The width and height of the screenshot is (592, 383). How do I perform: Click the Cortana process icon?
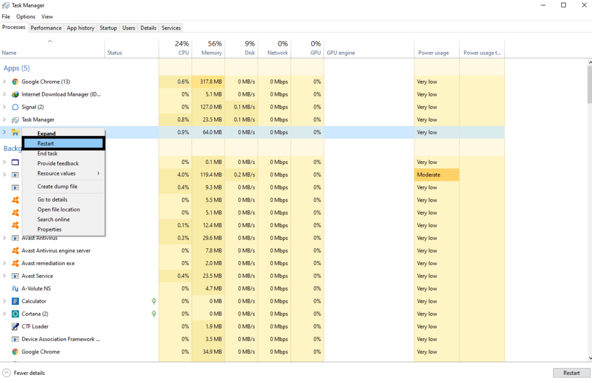pyautogui.click(x=15, y=314)
